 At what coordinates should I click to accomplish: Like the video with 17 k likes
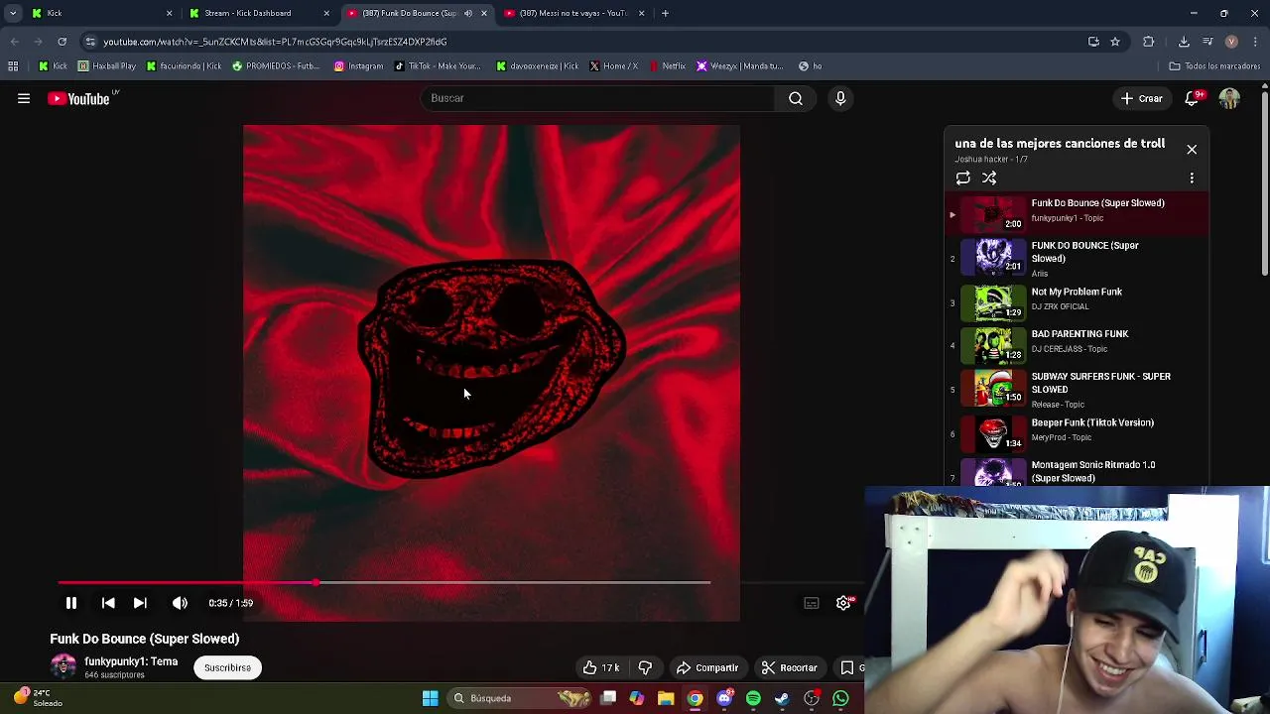tap(601, 668)
